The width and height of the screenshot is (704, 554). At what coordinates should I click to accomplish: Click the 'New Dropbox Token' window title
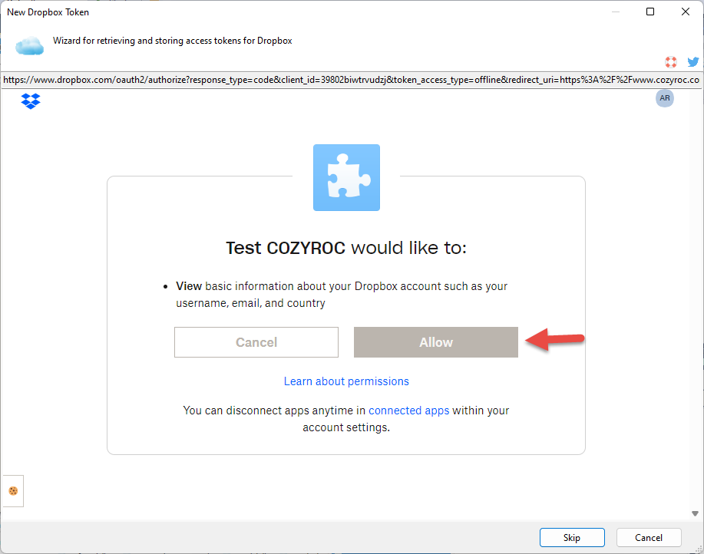coord(48,12)
